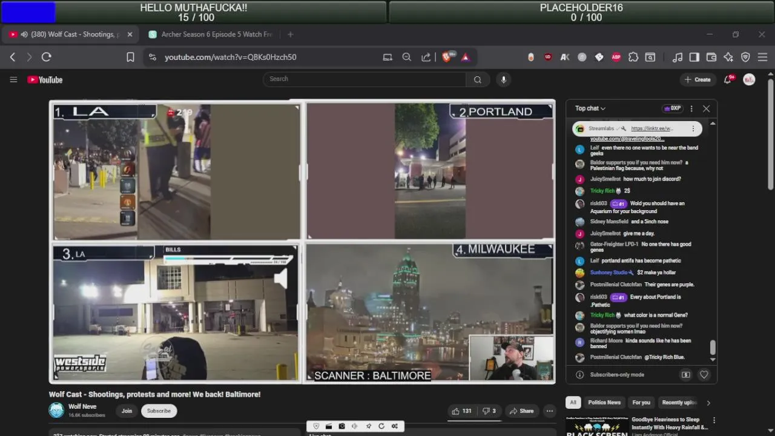Open Leo AI sparkle icon
The width and height of the screenshot is (775, 436).
[x=728, y=57]
